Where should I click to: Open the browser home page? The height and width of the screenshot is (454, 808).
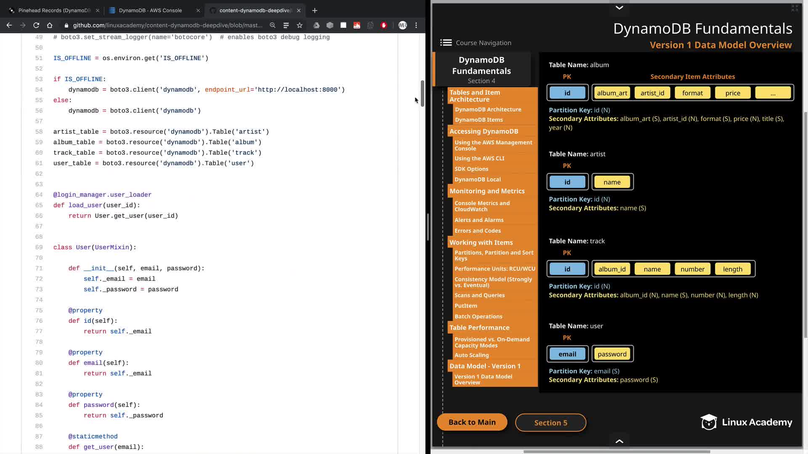coord(50,25)
